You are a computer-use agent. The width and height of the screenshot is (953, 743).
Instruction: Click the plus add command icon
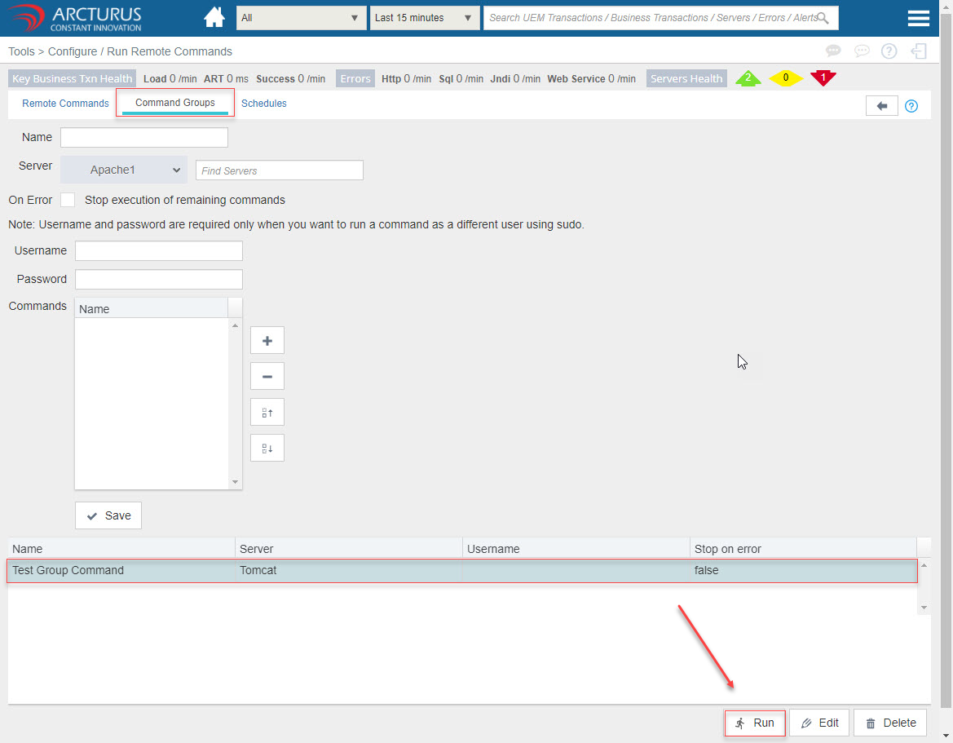[x=267, y=341]
